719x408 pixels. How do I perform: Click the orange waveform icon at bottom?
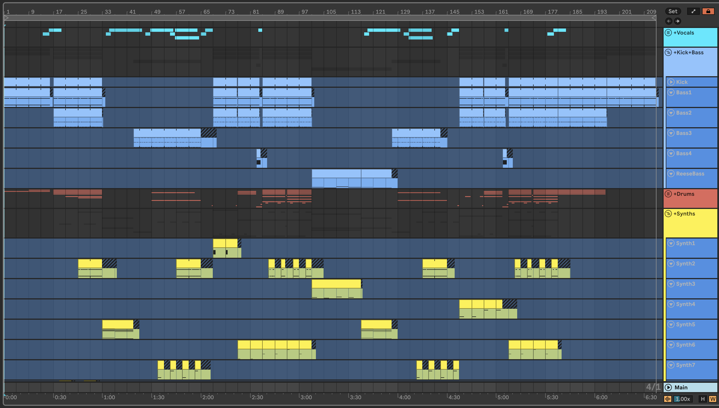[x=668, y=399]
